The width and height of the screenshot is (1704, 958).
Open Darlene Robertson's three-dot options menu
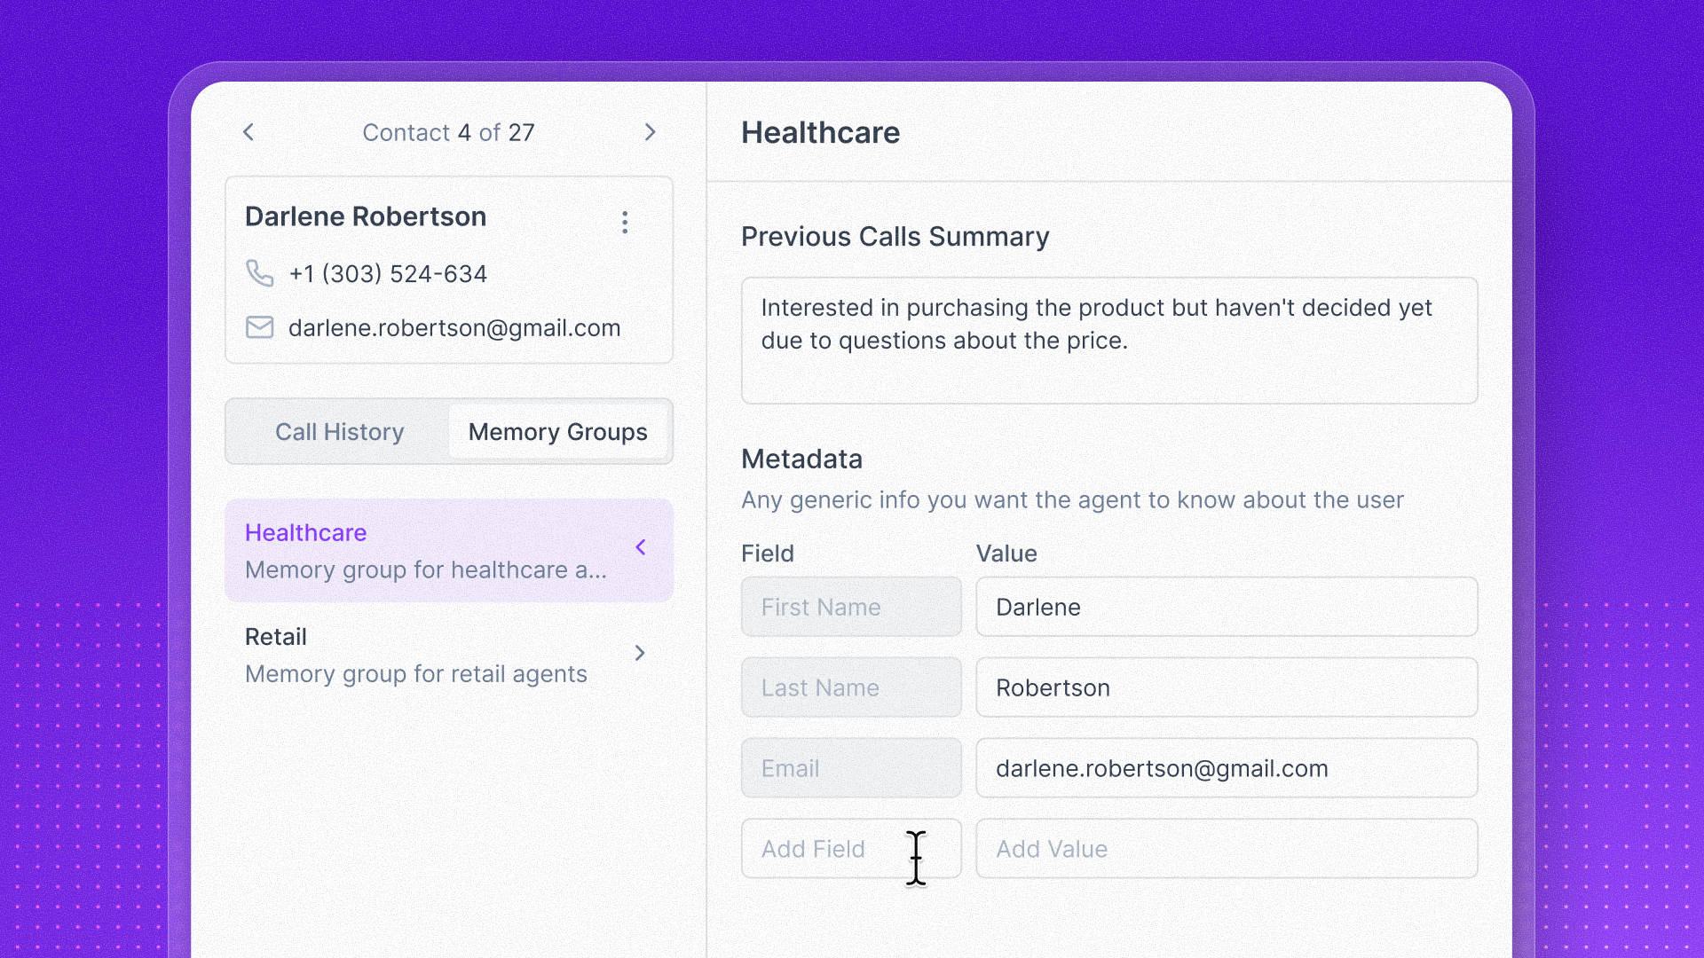point(625,223)
